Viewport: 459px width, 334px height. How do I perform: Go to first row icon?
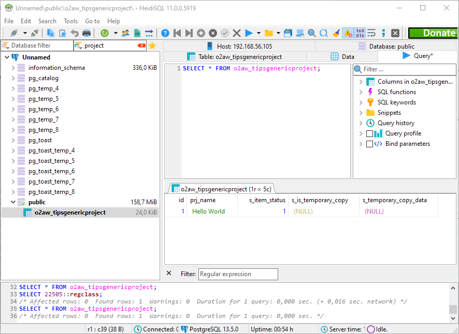[177, 33]
